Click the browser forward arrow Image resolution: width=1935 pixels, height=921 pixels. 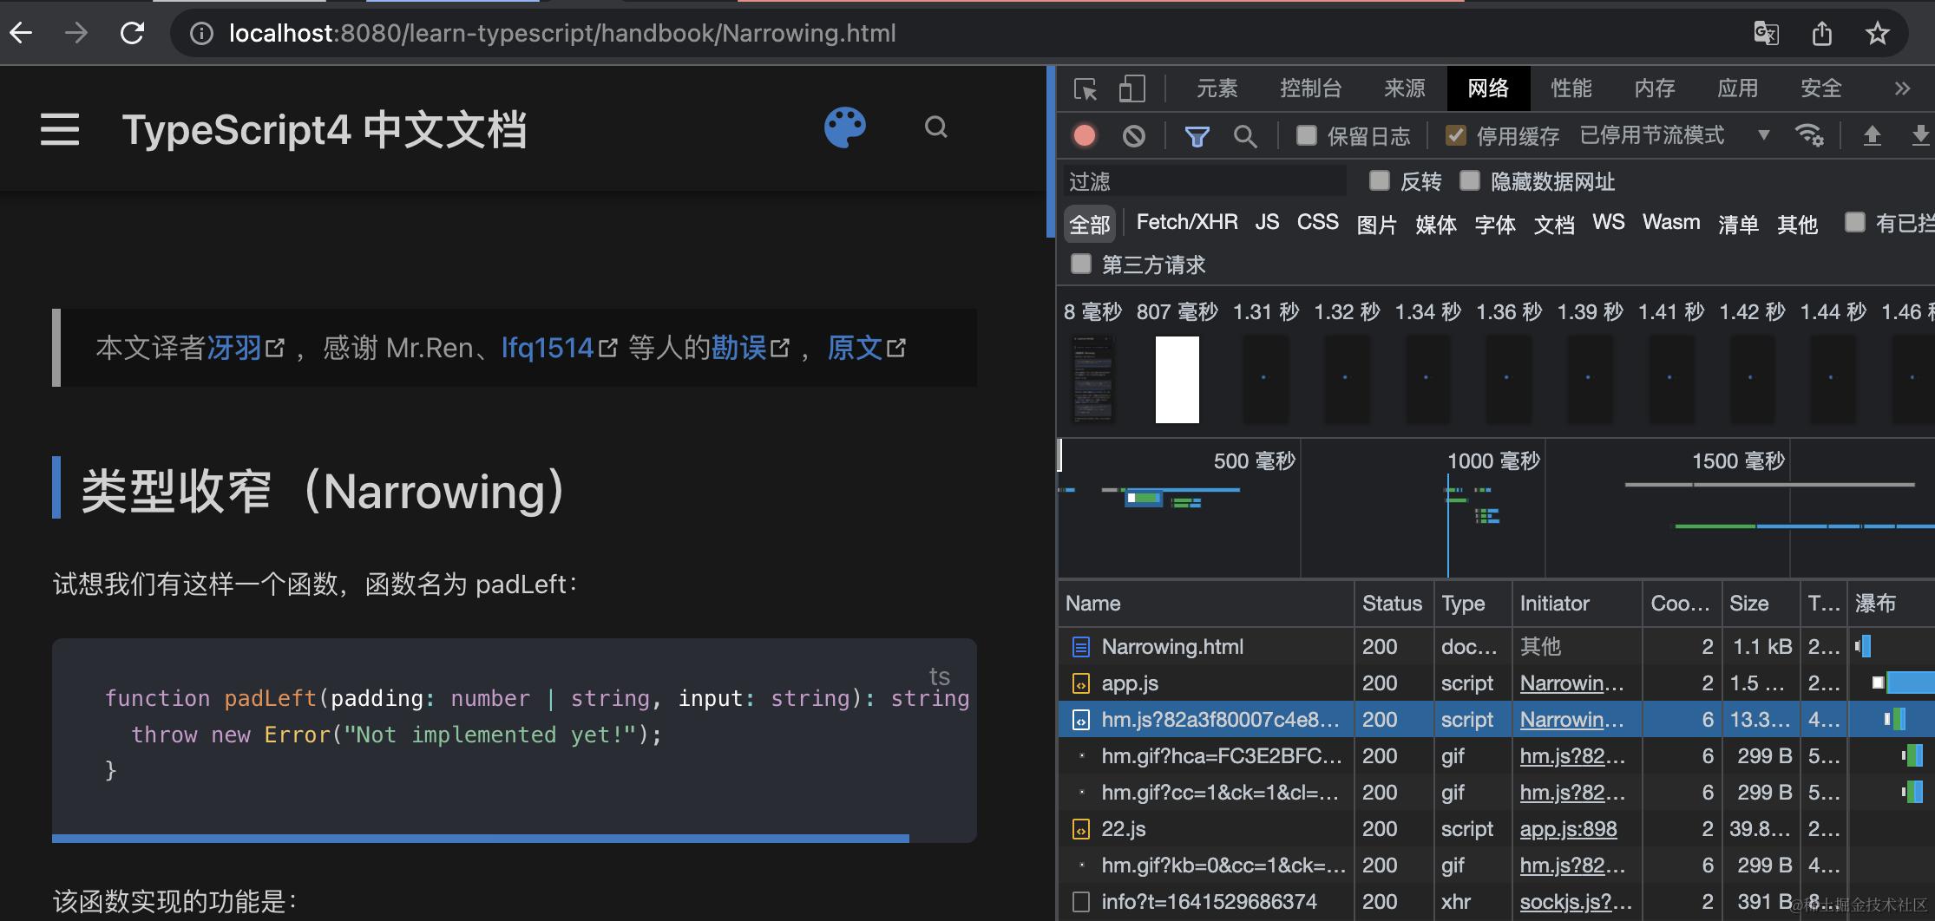tap(76, 33)
